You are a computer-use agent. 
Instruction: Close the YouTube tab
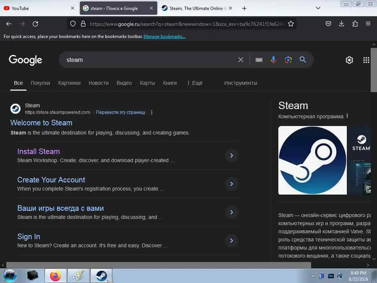73,8
